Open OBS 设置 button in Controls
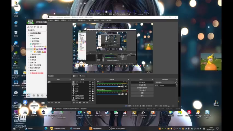The image size is (233, 131). pyautogui.click(x=142, y=93)
